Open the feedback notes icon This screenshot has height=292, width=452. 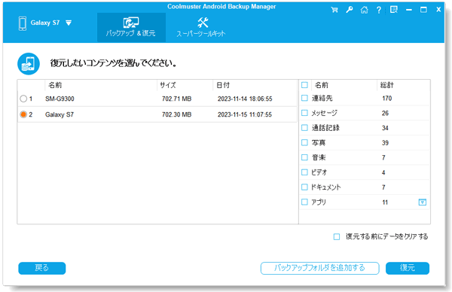pyautogui.click(x=393, y=10)
